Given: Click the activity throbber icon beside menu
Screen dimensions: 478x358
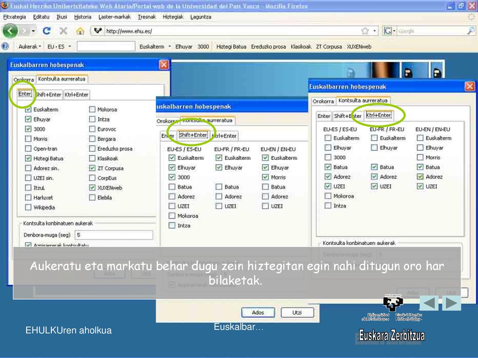Looking at the screenshot, I should click(x=471, y=17).
